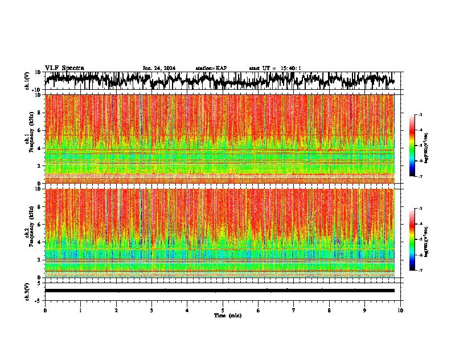Click the ch.2 spectrogram color scale bar
The width and height of the screenshot is (451, 348).
tap(412, 239)
